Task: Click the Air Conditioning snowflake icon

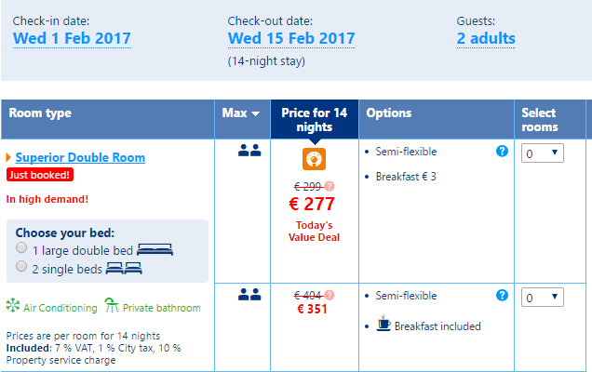Action: coord(13,307)
